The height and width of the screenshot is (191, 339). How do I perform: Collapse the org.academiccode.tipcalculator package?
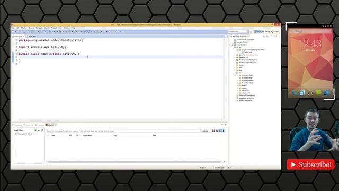click(238, 50)
